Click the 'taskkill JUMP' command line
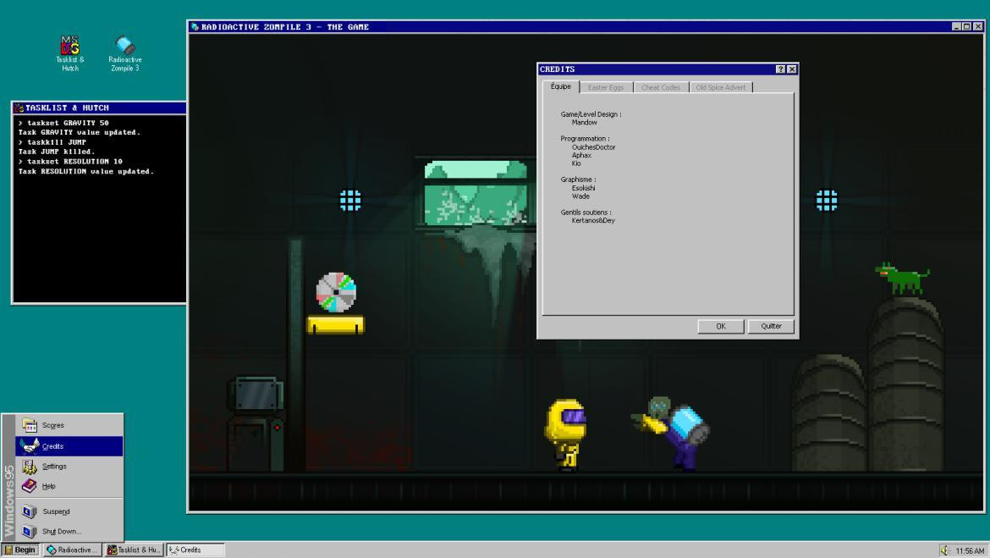990x558 pixels. point(52,142)
